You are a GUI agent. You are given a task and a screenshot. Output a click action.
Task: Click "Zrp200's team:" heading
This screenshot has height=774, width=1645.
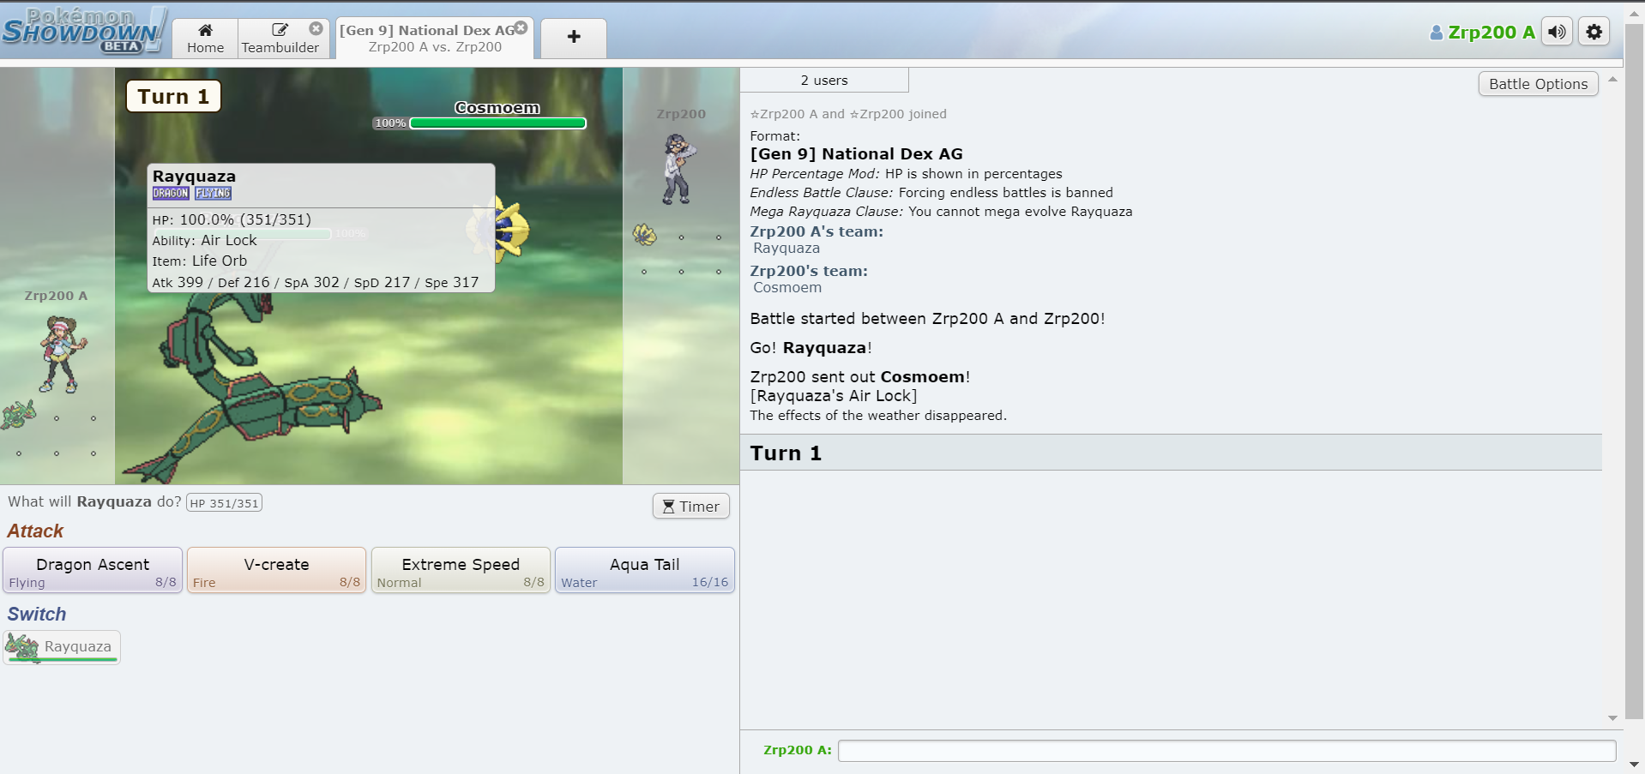[809, 271]
